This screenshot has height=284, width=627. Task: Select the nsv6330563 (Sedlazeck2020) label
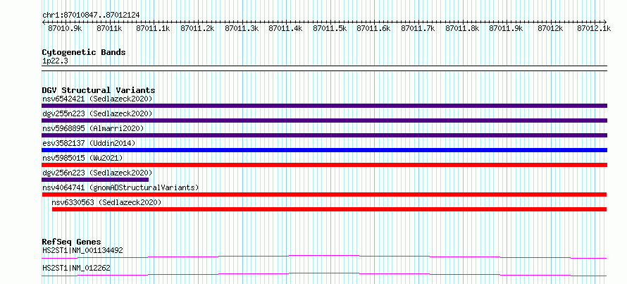point(106,202)
